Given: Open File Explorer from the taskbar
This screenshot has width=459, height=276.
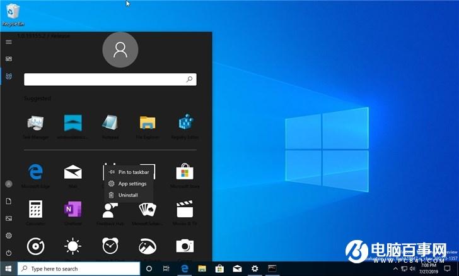Looking at the screenshot, I should (202, 268).
